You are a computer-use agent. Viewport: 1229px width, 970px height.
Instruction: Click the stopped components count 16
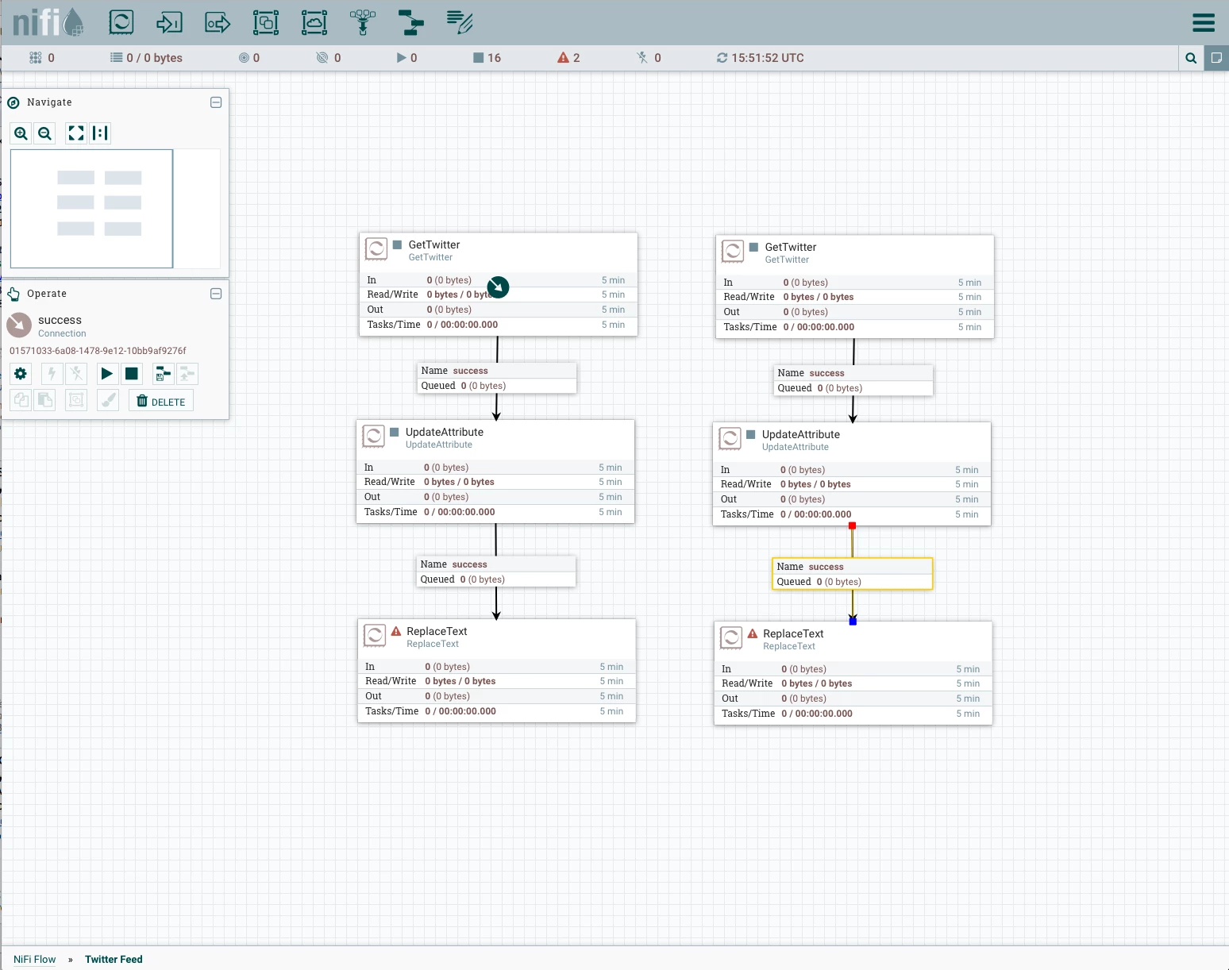(487, 58)
